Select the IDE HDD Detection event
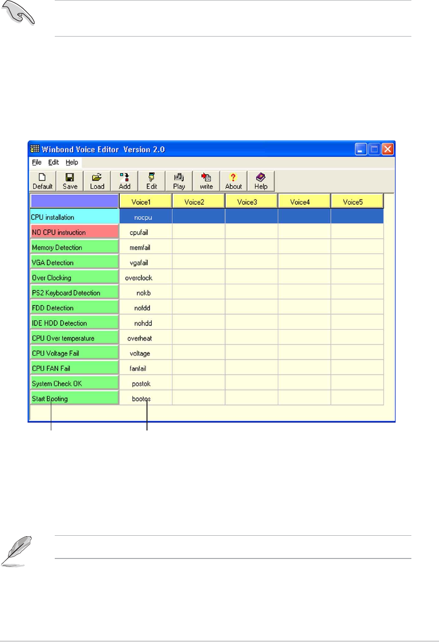Screen dimensions: 439x642 (x=74, y=323)
